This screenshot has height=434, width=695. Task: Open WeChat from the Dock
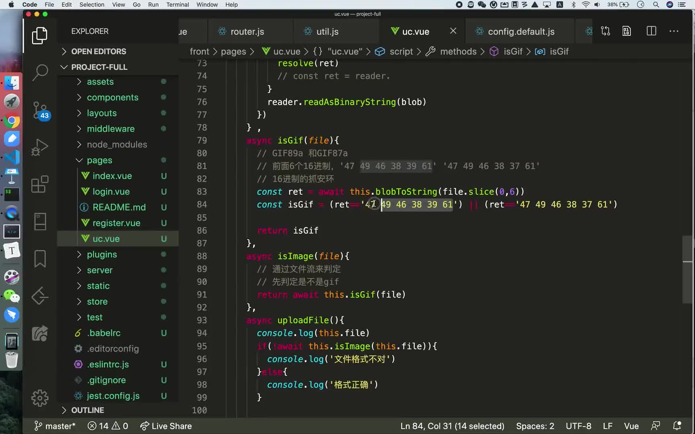pyautogui.click(x=12, y=296)
